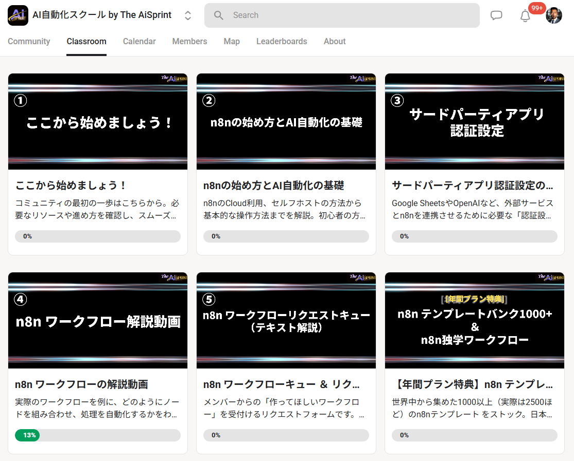
Task: Open the サードパーティアプリ認証設定 course thumbnail
Action: (475, 121)
